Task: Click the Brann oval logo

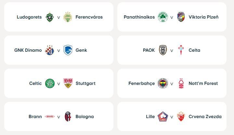Action: (50, 116)
